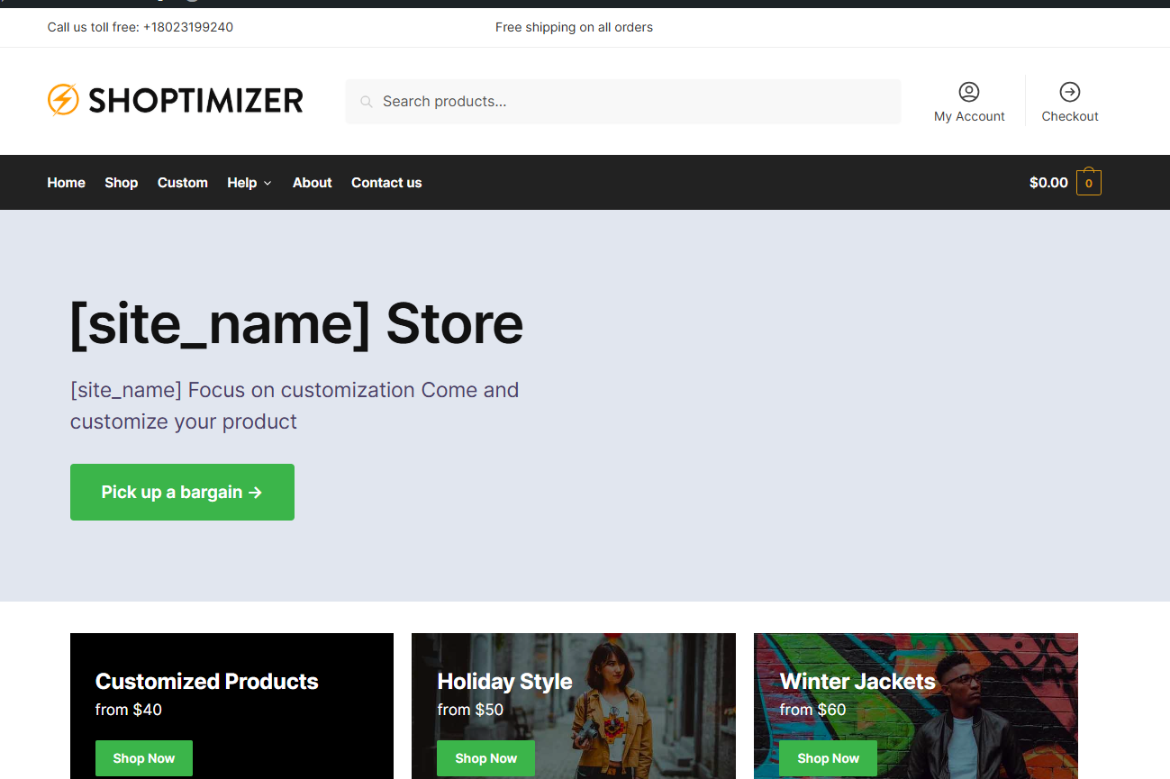Click the Pick up a bargain button
This screenshot has width=1170, height=779.
[x=182, y=492]
